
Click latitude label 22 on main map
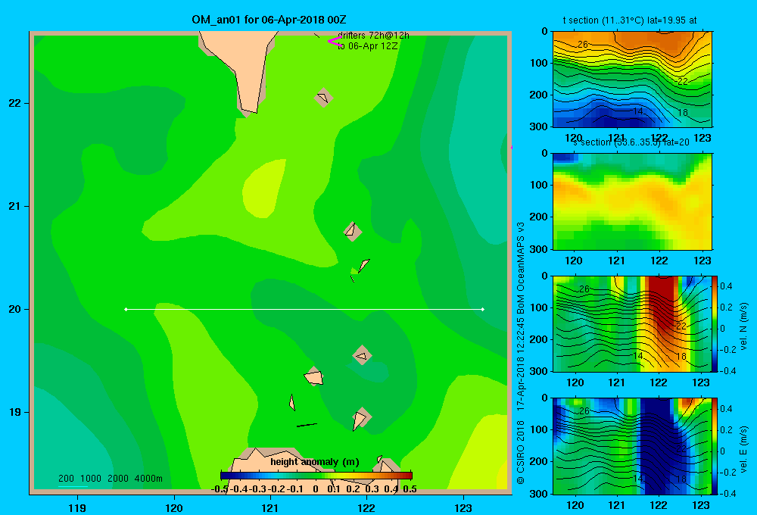[x=14, y=104]
